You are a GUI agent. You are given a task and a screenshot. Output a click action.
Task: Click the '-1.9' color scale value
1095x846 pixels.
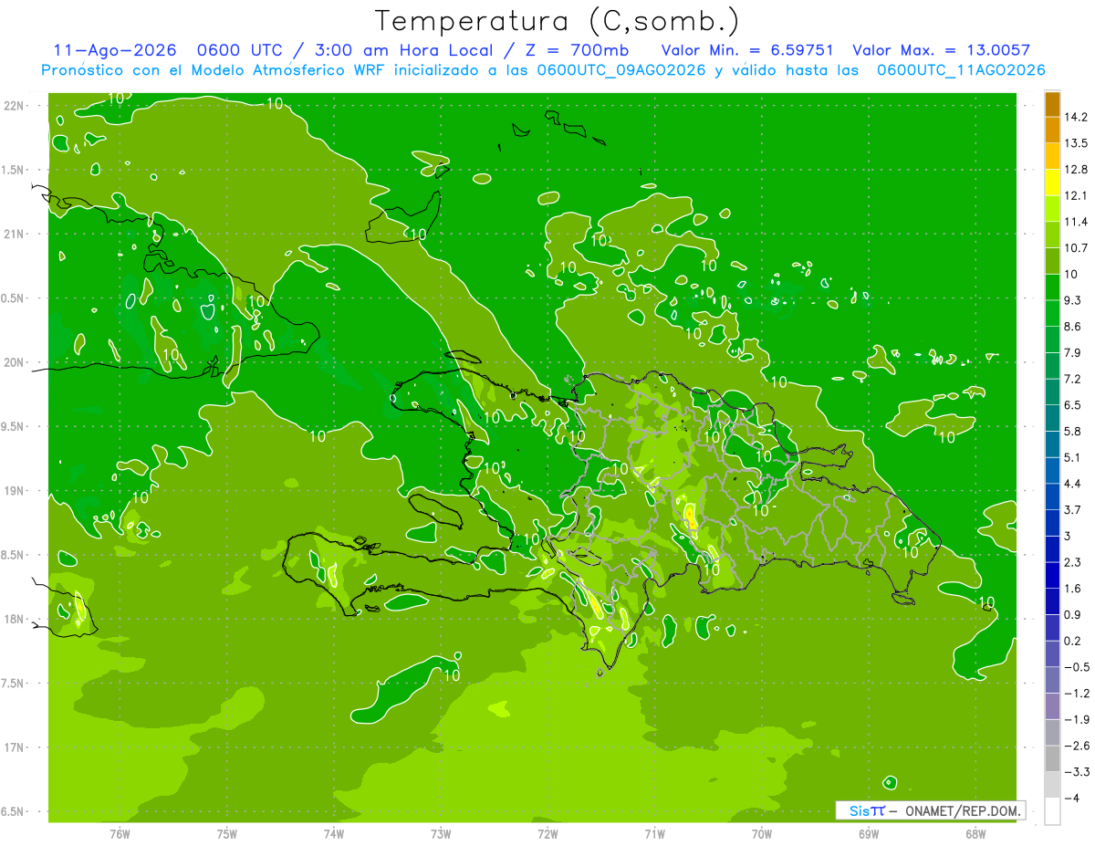[1076, 719]
